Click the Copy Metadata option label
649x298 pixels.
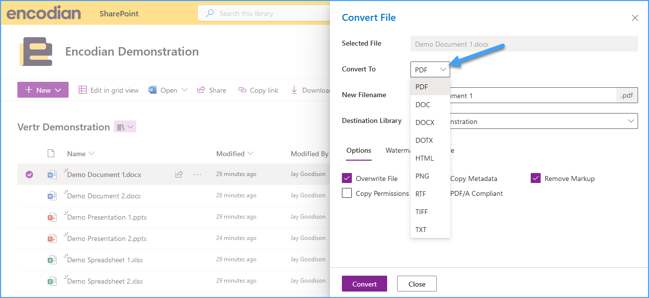474,179
